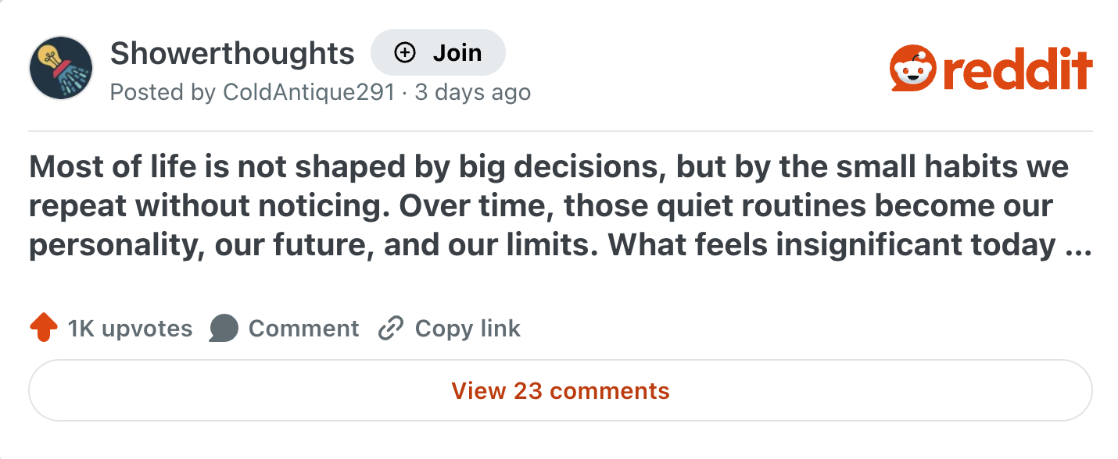Screen dimensions: 1118x459
Task: Click the Showerthoughts subreddit avatar icon
Action: tap(60, 68)
